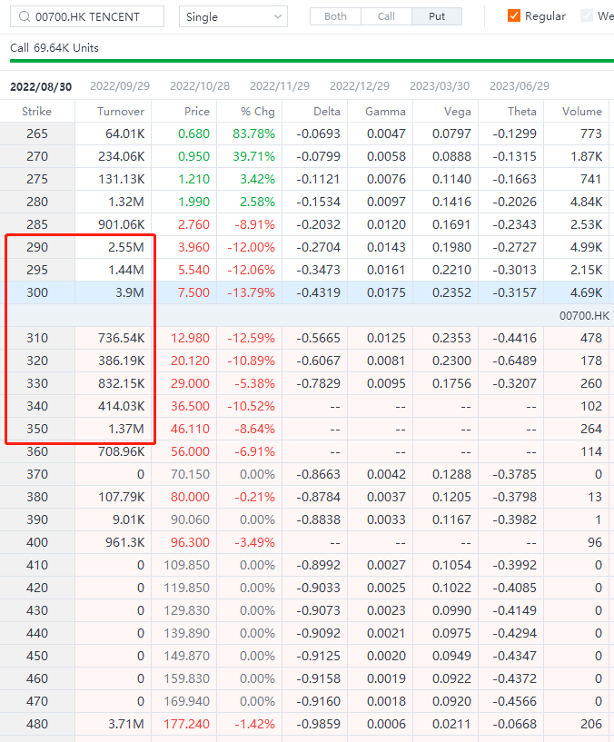Sort by the % Chg column header
The width and height of the screenshot is (614, 742).
(x=258, y=111)
